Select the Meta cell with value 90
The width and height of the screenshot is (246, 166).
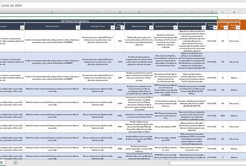[x=223, y=126]
